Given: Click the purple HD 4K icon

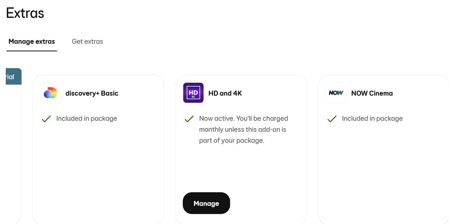Looking at the screenshot, I should 193,93.
